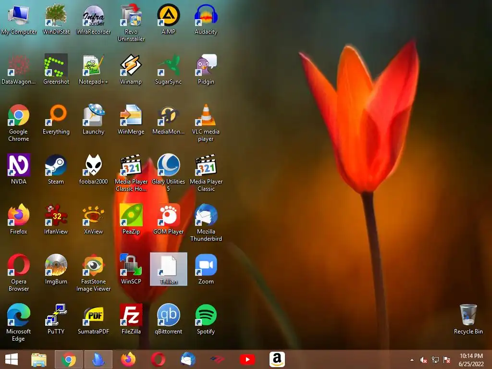
Task: Select the AIMP player icon
Action: (169, 19)
